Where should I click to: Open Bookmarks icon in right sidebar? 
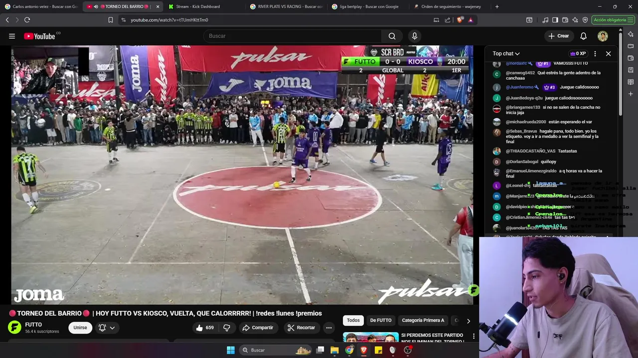[x=631, y=70]
